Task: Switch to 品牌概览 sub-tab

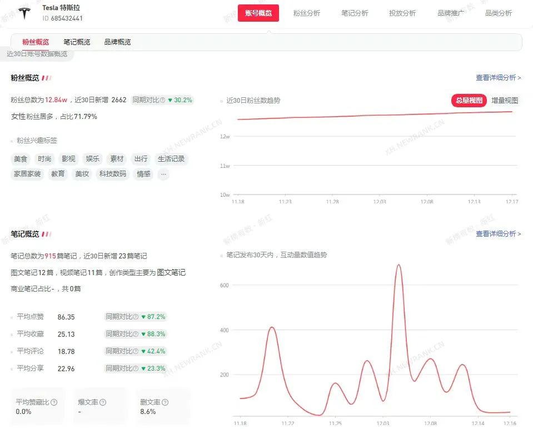Action: (x=117, y=42)
